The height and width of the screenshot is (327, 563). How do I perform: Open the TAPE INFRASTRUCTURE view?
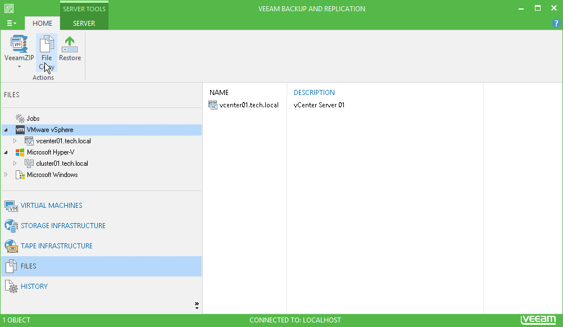(57, 246)
